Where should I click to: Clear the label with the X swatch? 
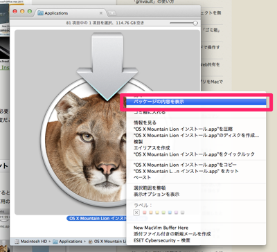136,213
